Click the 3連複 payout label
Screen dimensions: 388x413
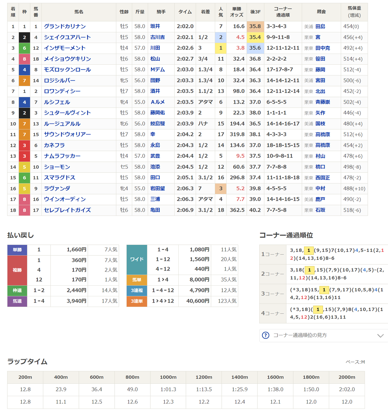pyautogui.click(x=137, y=290)
